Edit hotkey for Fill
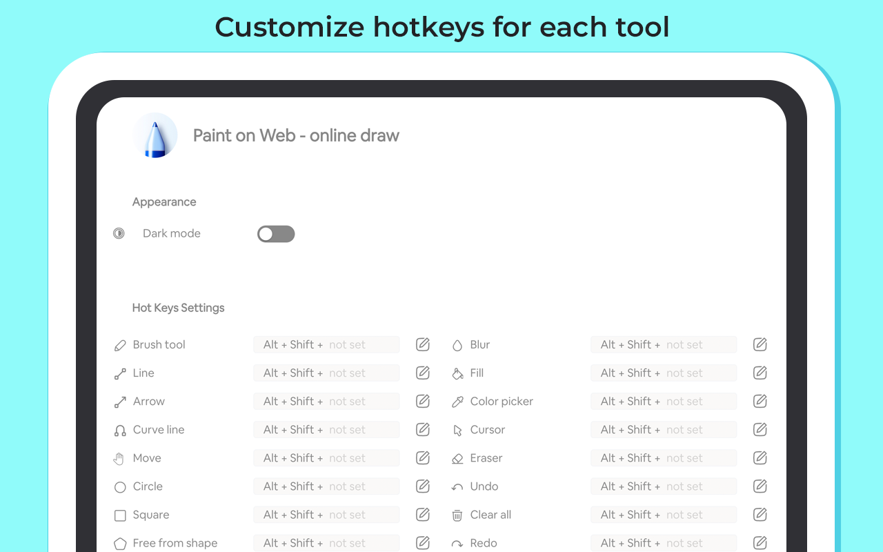The width and height of the screenshot is (883, 552). (x=760, y=373)
